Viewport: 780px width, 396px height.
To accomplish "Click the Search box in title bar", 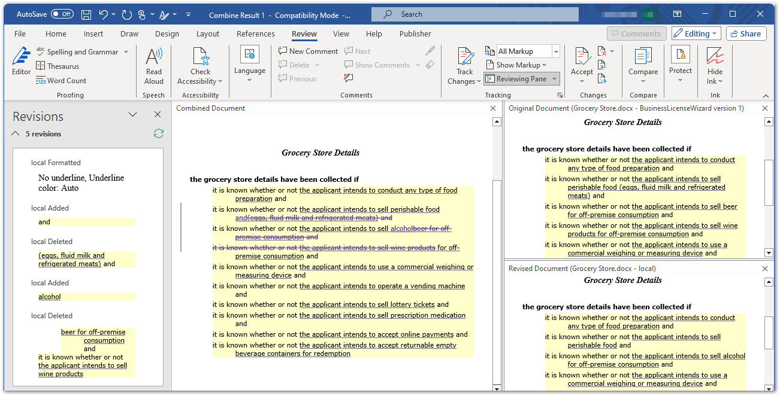I will pyautogui.click(x=474, y=14).
